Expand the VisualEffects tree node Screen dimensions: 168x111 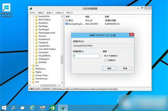coord(33,56)
